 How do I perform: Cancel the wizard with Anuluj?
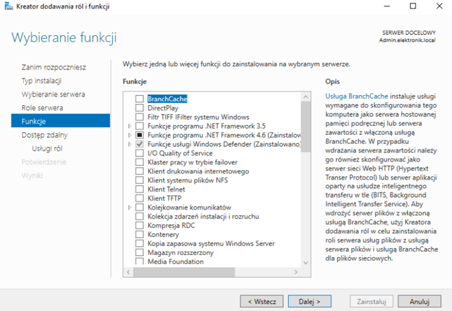click(419, 301)
